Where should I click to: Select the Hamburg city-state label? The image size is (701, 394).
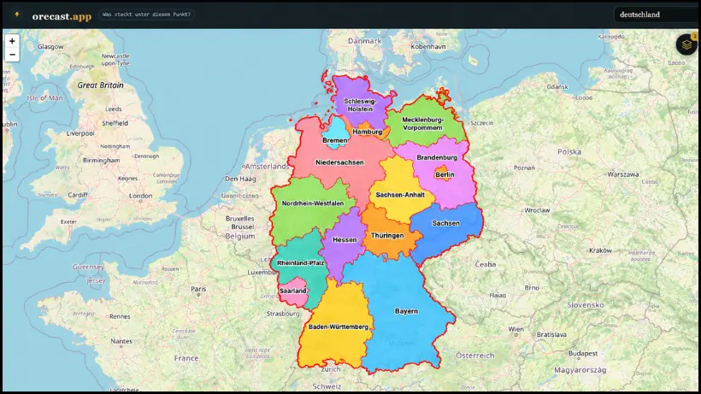[368, 132]
